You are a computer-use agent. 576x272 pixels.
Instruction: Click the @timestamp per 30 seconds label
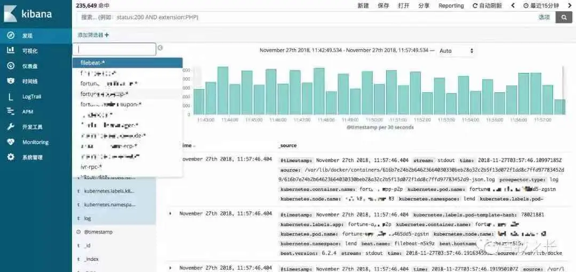380,127
